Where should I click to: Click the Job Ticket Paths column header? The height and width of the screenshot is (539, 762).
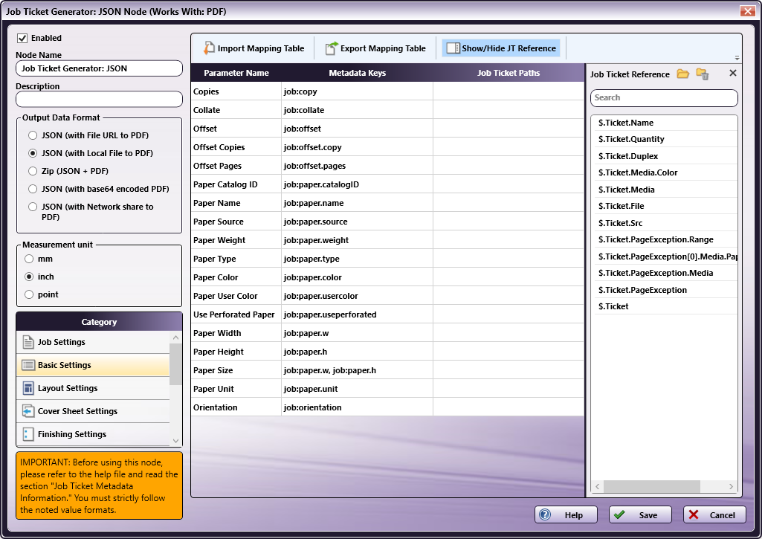pos(508,73)
